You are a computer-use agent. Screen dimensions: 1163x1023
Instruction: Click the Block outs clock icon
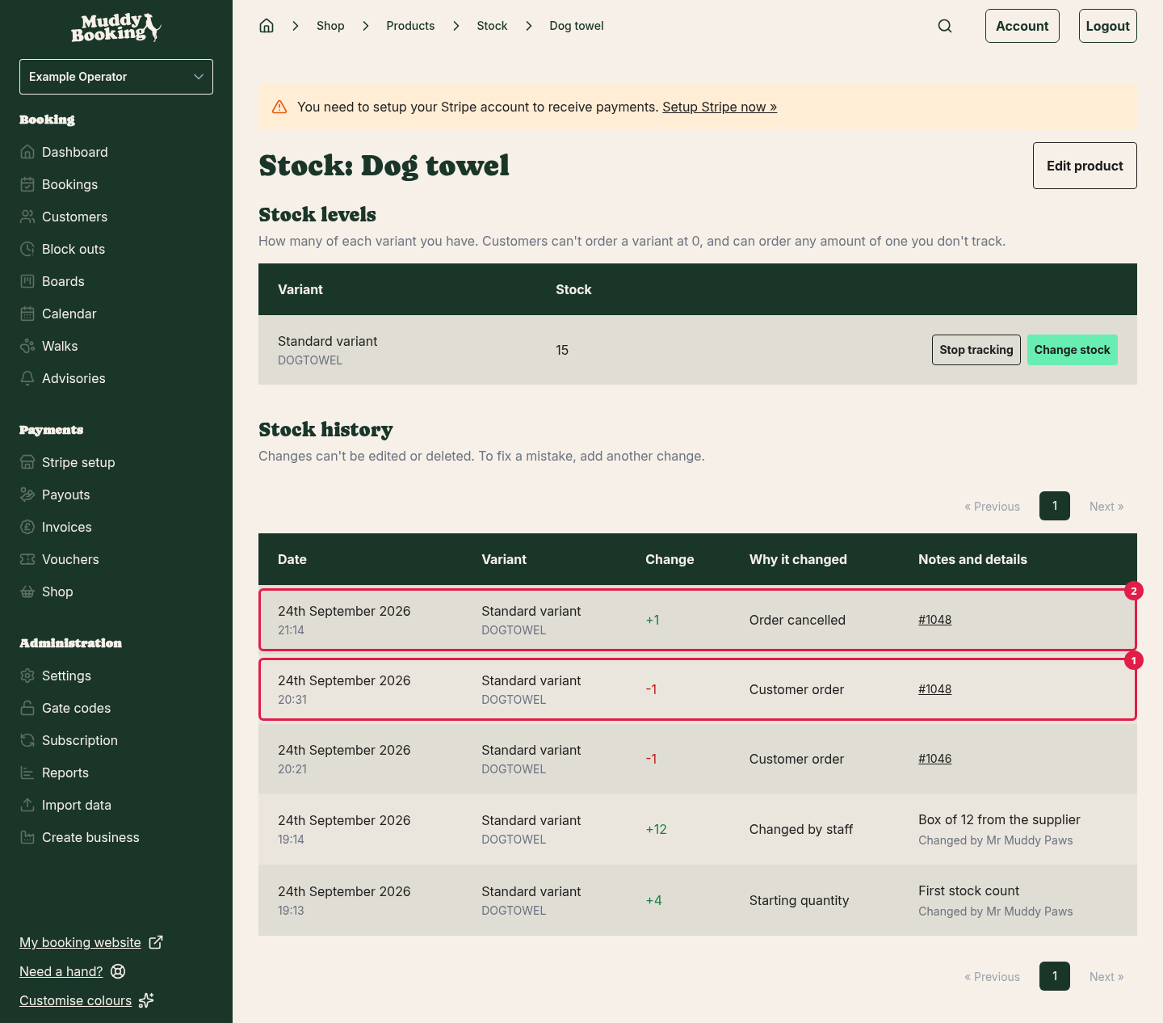(27, 249)
